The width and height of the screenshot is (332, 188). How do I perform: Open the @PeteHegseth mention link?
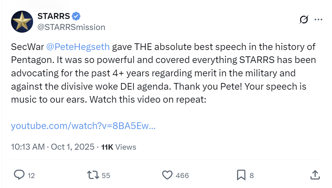pos(78,46)
